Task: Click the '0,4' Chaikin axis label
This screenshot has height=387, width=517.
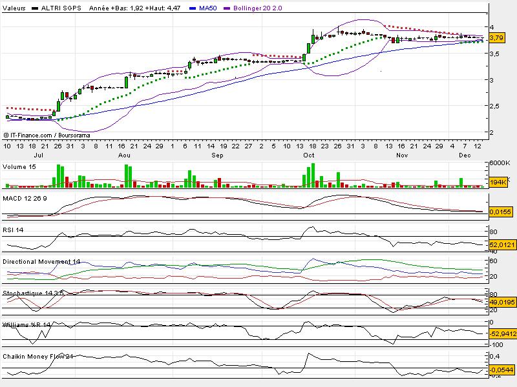Action: point(494,357)
